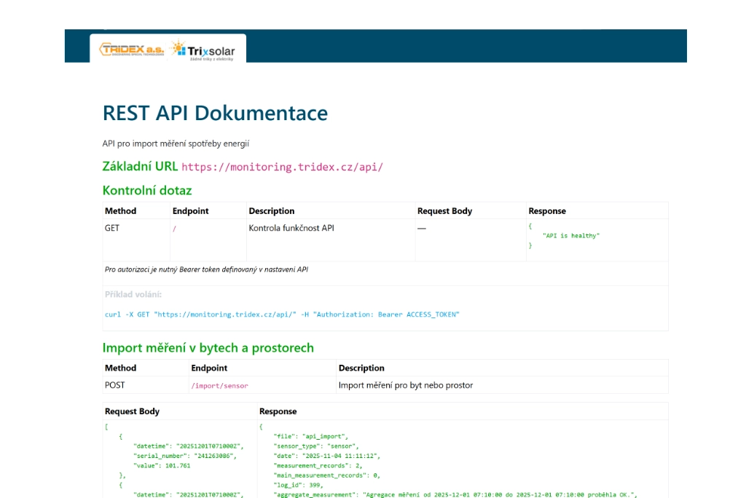This screenshot has width=746, height=498.
Task: Click the TRIDEX a.s. logo
Action: point(131,50)
